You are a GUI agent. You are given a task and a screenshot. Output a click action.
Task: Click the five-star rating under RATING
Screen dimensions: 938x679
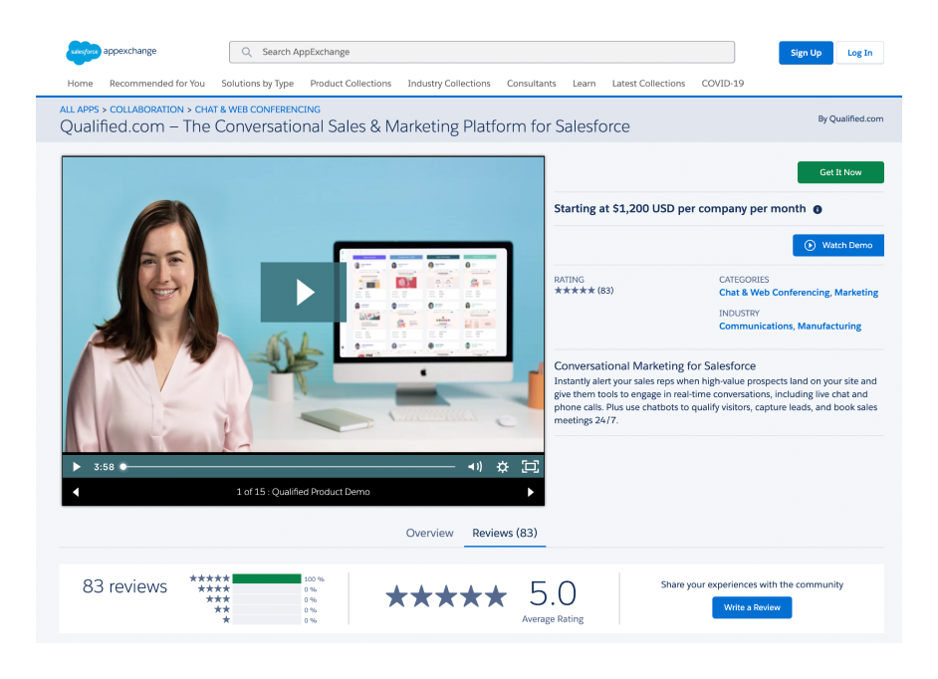575,291
